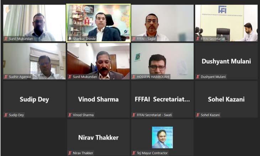Click muted mic icon beside FFFAI - Sagar
Screen dimensions: 260x156
pyautogui.click(x=134, y=39)
